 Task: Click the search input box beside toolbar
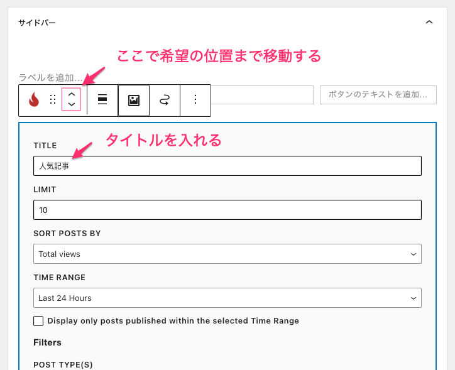(x=261, y=95)
